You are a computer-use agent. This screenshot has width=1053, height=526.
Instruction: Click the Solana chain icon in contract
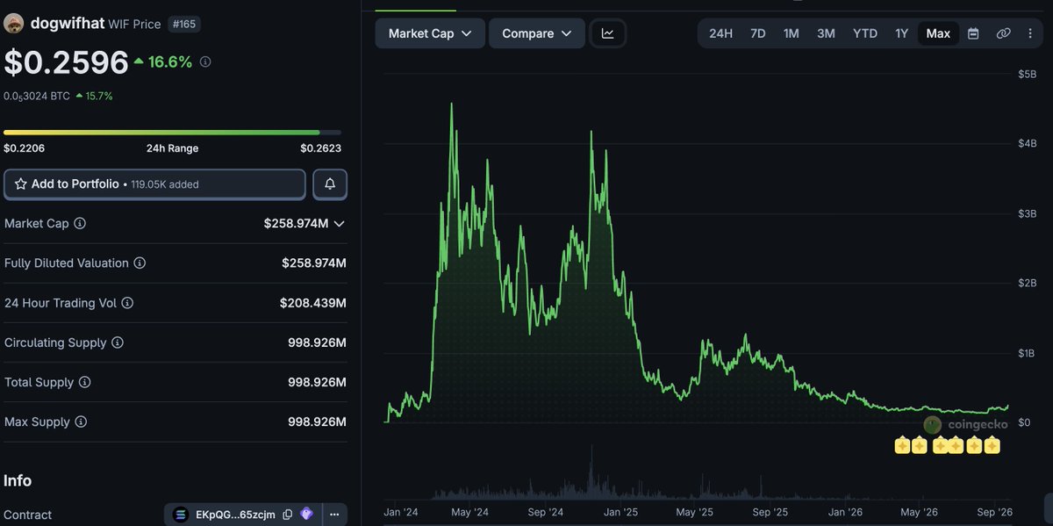coord(181,515)
